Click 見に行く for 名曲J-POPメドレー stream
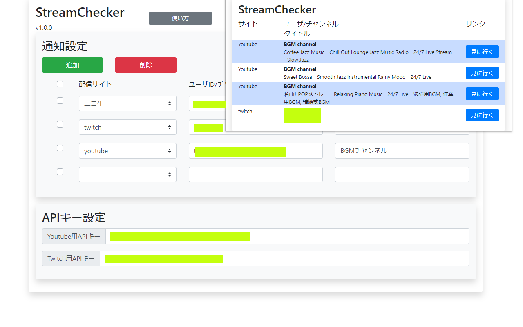 [482, 94]
